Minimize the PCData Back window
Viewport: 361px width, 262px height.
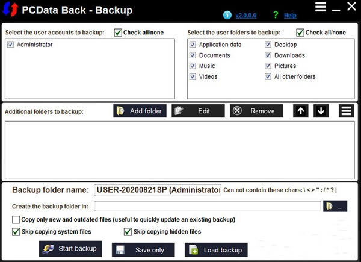point(336,10)
